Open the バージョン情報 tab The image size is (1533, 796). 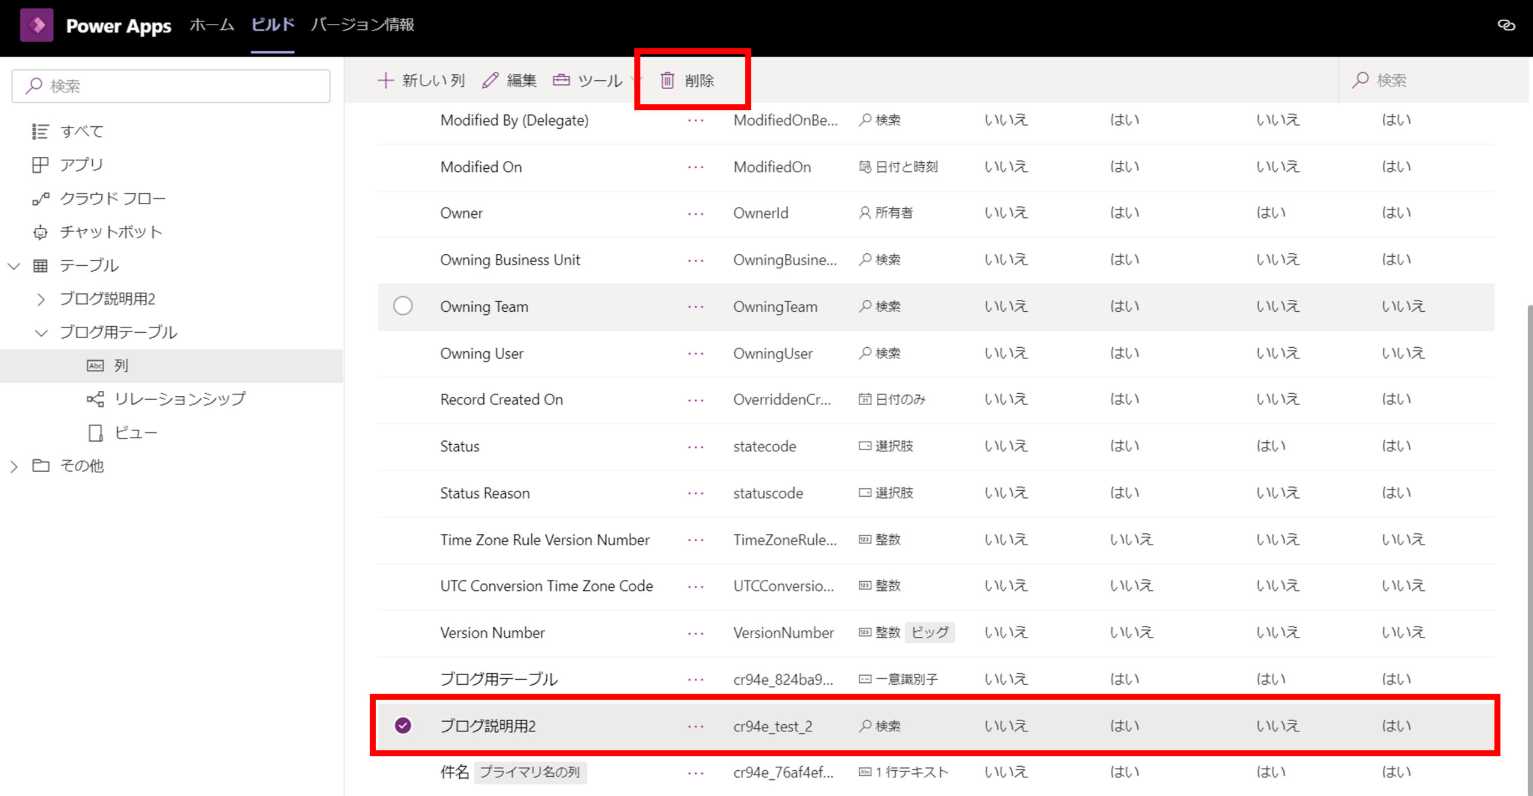click(x=362, y=25)
